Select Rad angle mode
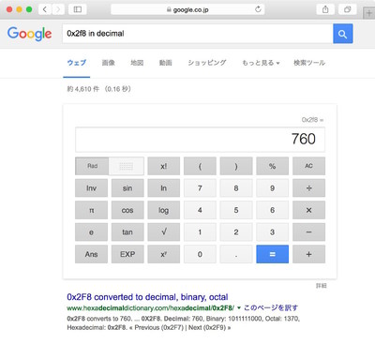The width and height of the screenshot is (375, 344). (x=92, y=166)
